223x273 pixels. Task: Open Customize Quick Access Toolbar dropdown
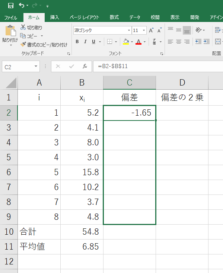coord(47,6)
